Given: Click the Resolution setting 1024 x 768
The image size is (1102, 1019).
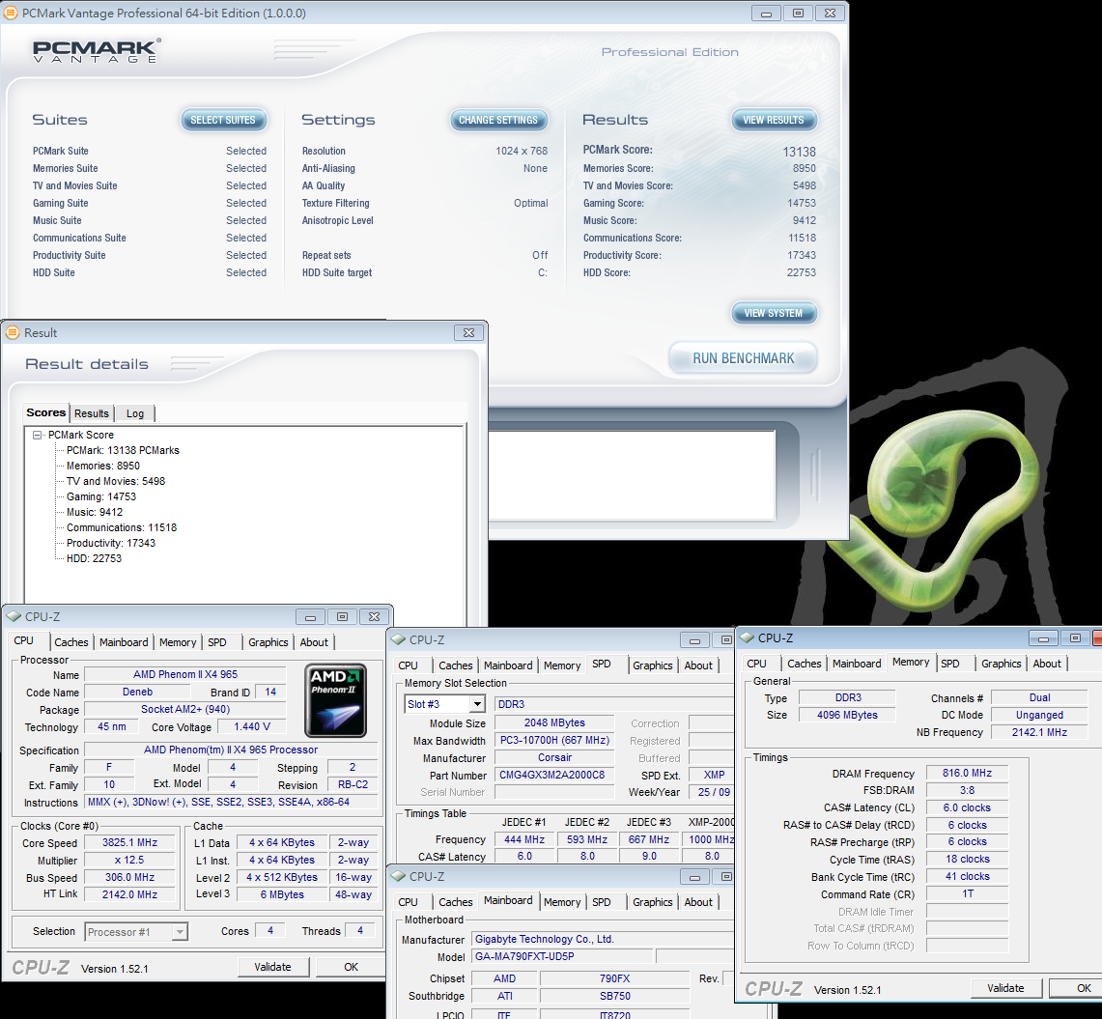Looking at the screenshot, I should [522, 151].
